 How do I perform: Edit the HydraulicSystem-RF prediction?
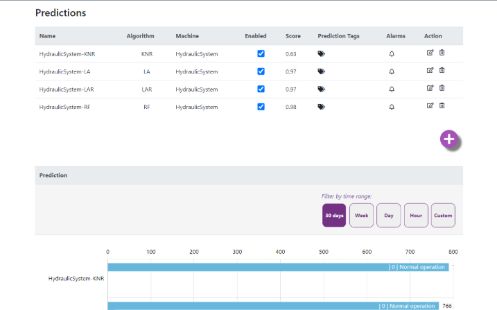(x=430, y=105)
